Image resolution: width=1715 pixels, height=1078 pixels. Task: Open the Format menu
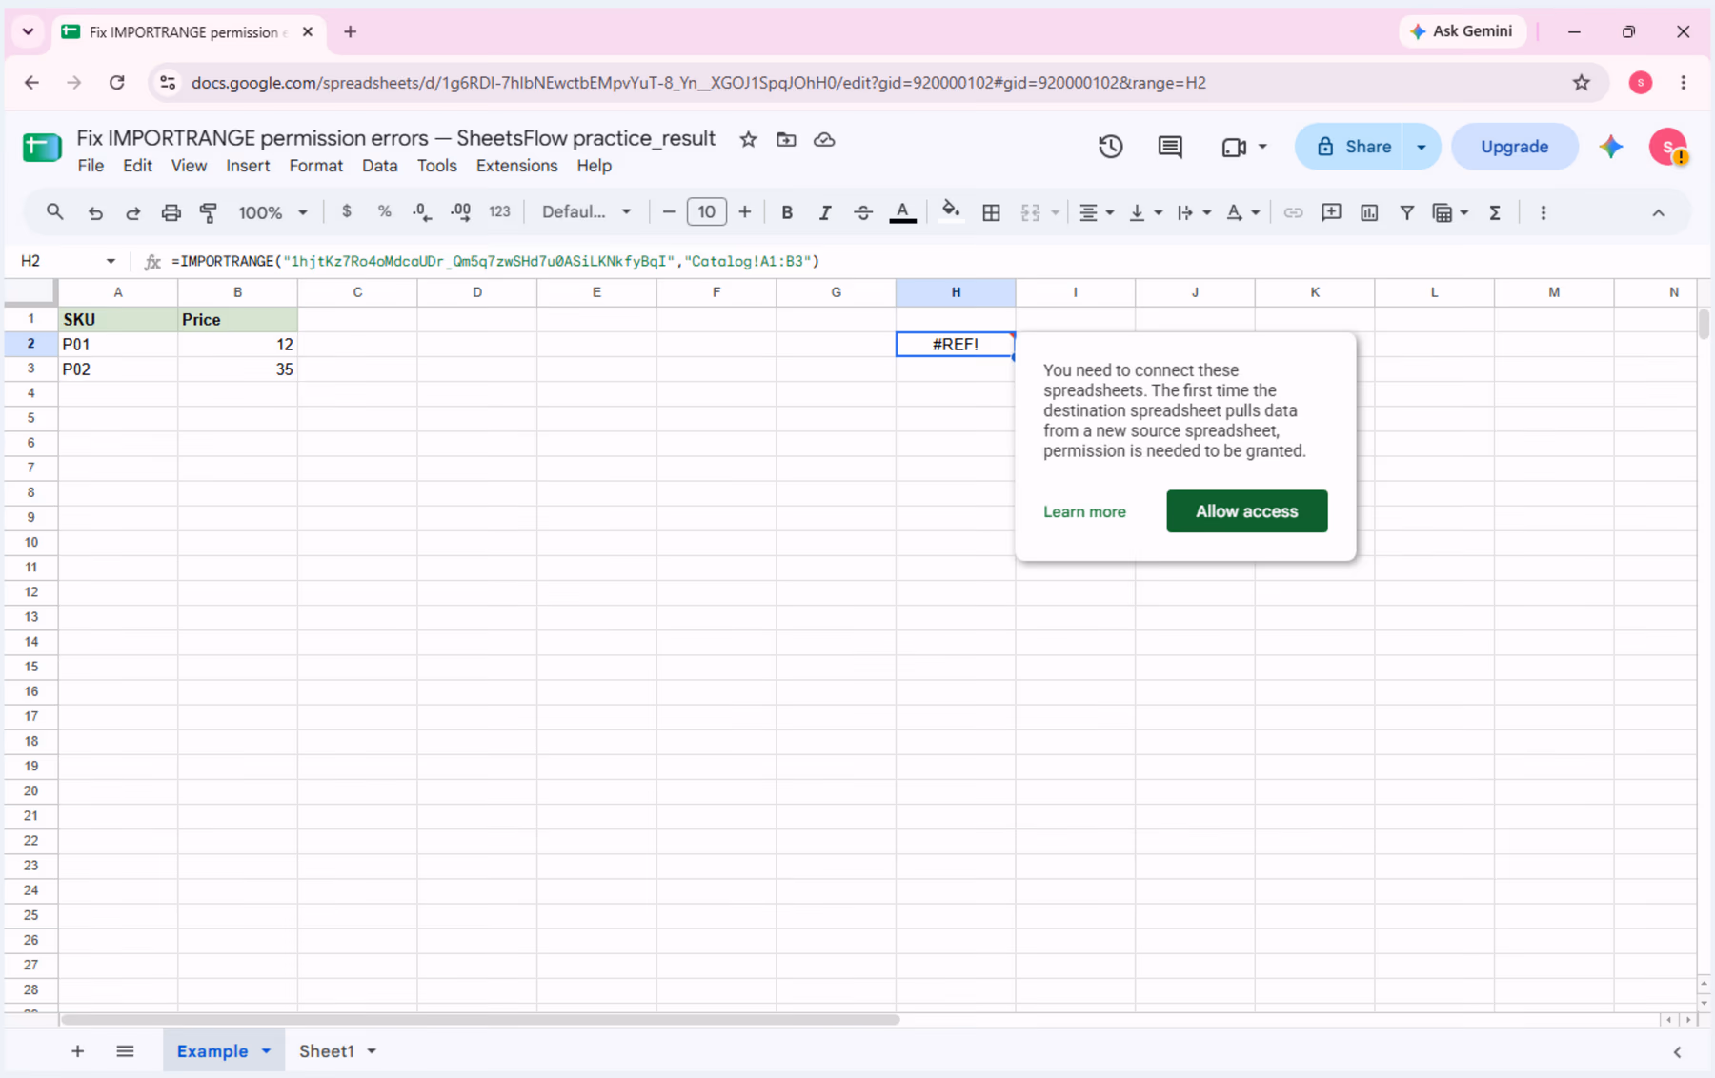pos(315,166)
